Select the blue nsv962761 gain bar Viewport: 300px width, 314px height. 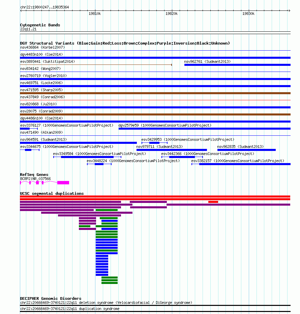point(237,65)
